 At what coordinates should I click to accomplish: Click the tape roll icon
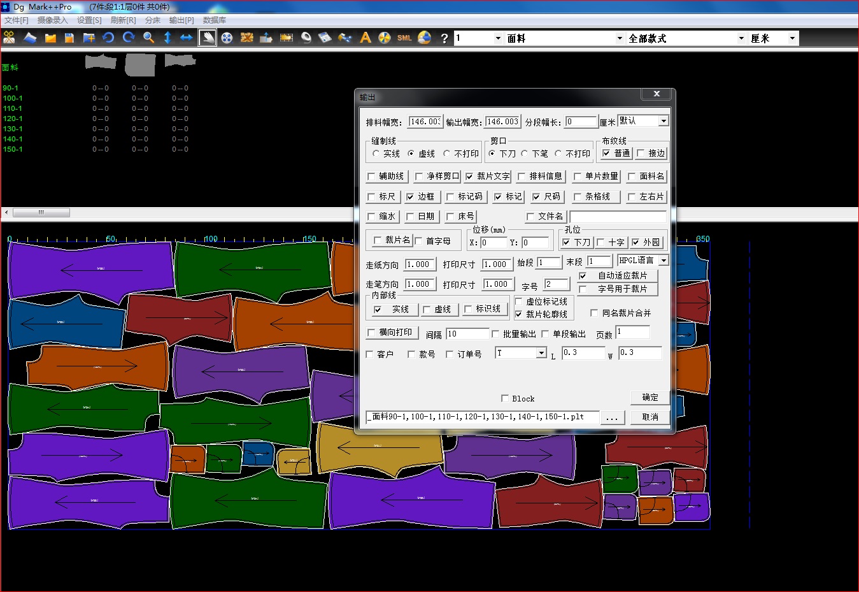[306, 38]
